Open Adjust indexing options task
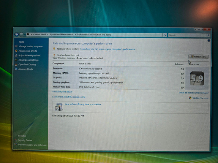Image resolution: width=218 pixels, height=163 pixels. click(x=30, y=55)
